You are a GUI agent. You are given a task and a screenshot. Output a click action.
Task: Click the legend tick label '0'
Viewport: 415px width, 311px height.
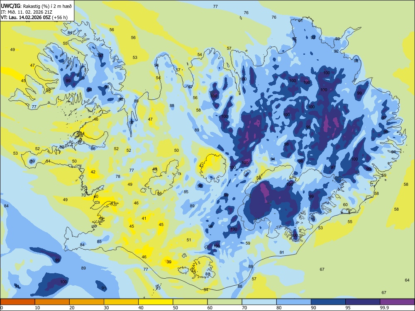(2, 308)
